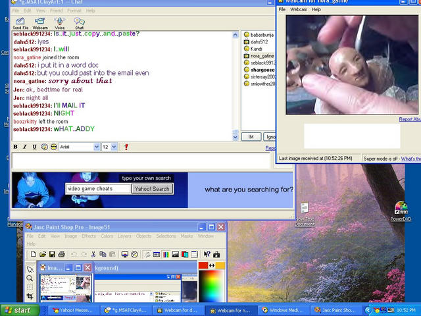Click the context help arrow-question icon
Image resolution: width=421 pixels, height=316 pixels.
pos(207,254)
